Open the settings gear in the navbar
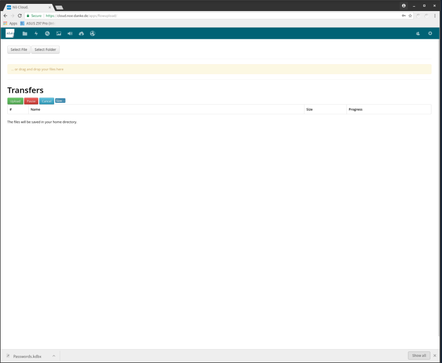 tap(430, 34)
